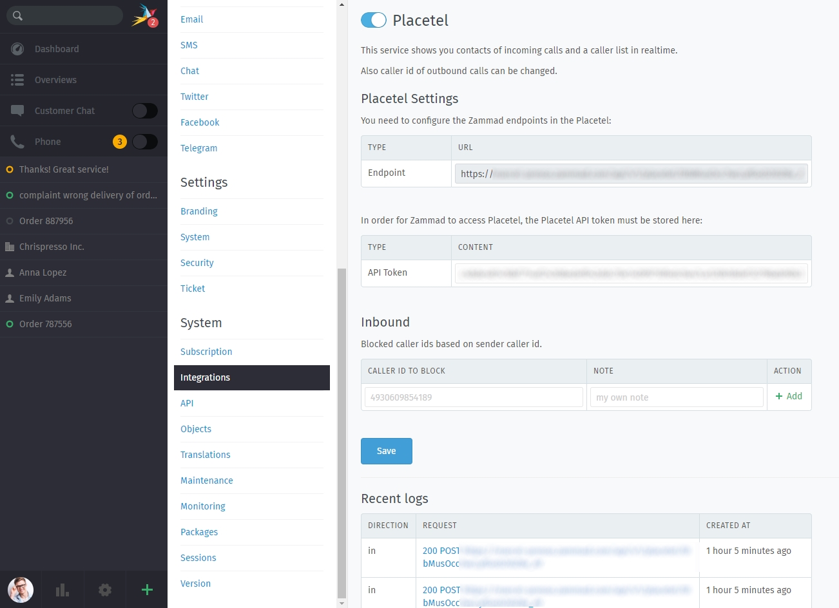Open the Objects page
Screen dimensions: 839x608
pos(196,429)
